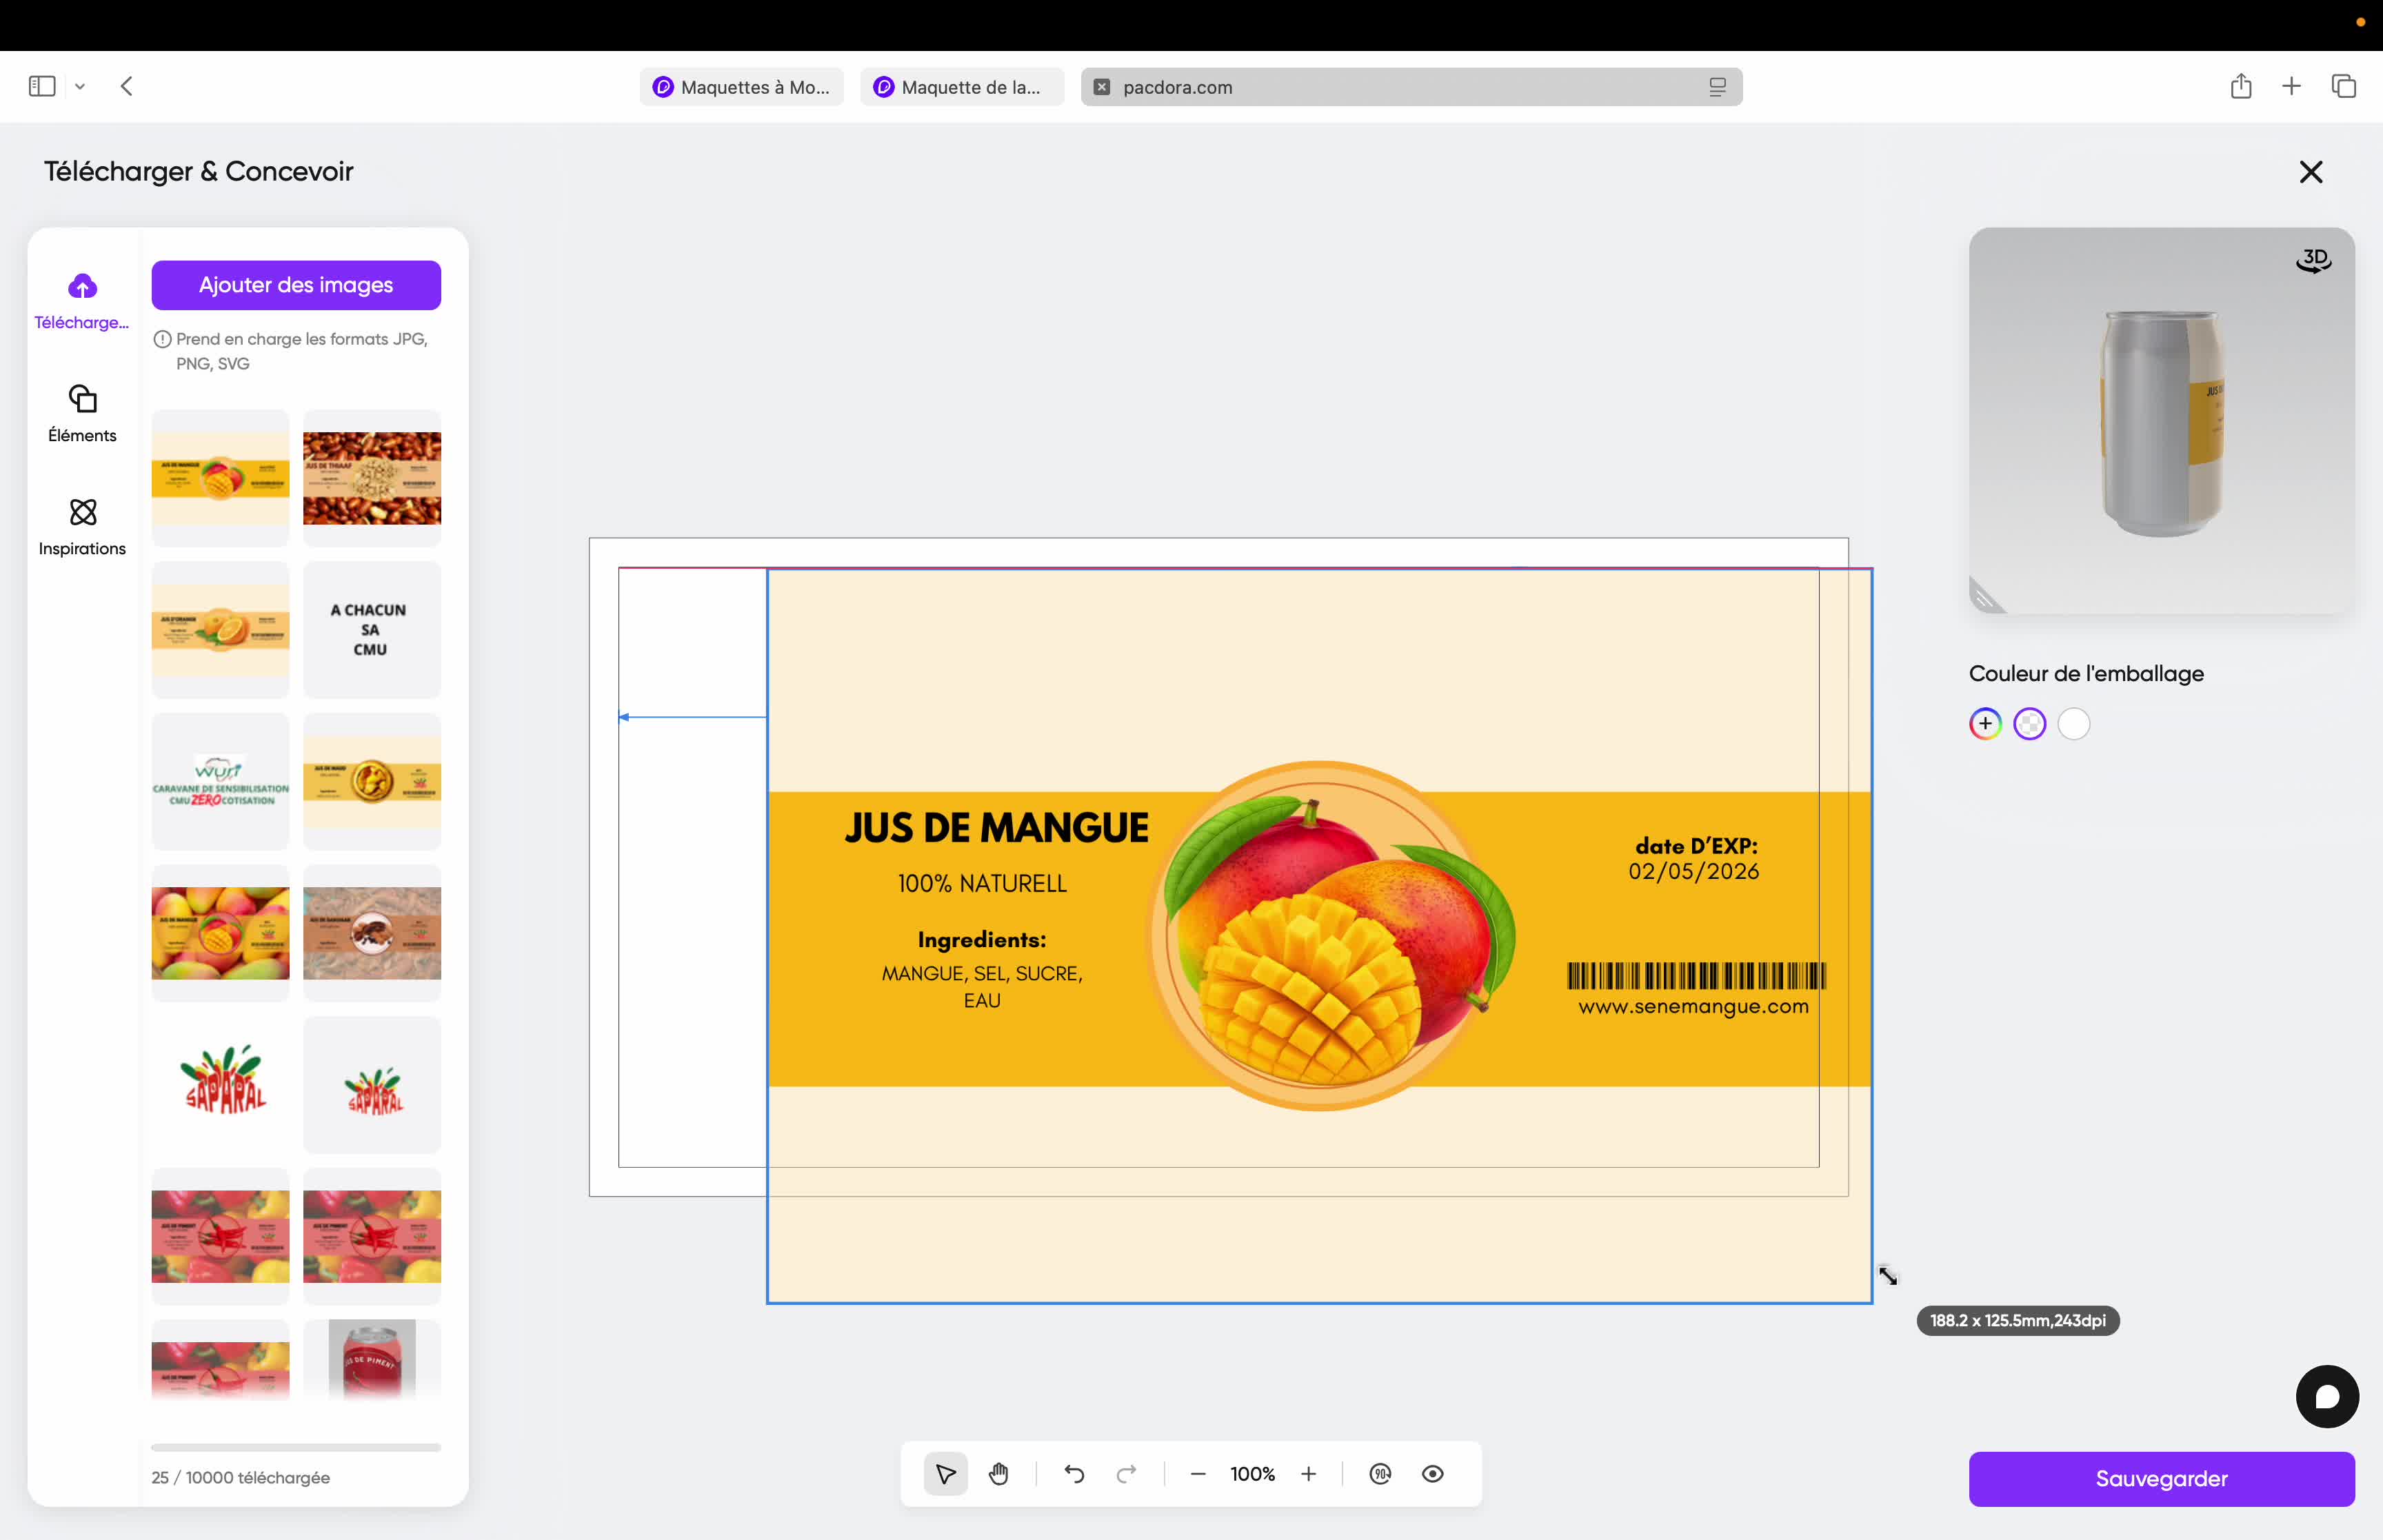Select the transparent packaging color option

pyautogui.click(x=2029, y=723)
